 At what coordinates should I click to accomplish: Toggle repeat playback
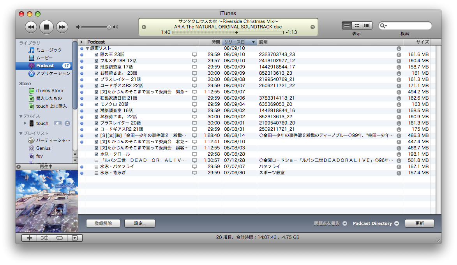click(x=60, y=238)
